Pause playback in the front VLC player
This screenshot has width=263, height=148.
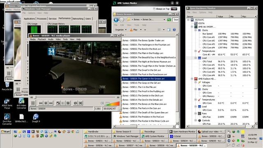(x=33, y=103)
